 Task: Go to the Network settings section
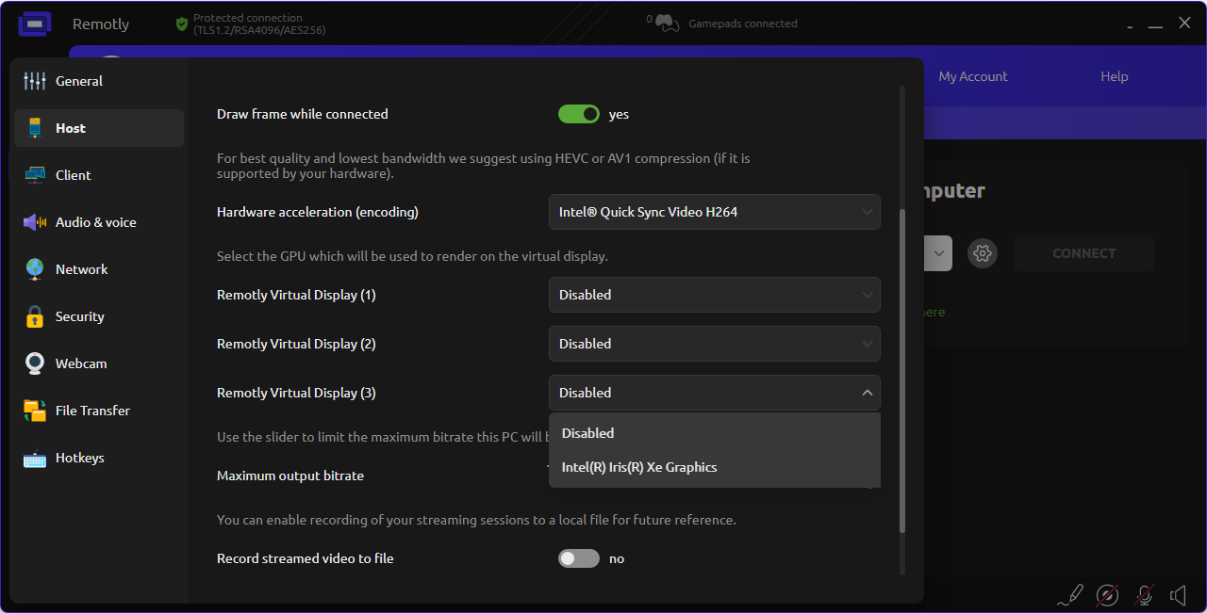(82, 269)
